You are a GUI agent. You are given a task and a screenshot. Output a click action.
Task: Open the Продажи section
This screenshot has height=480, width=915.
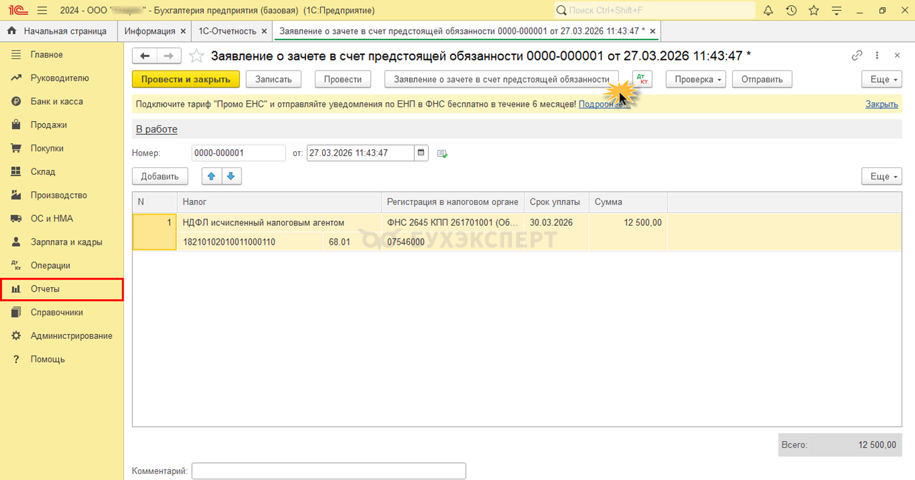point(62,125)
